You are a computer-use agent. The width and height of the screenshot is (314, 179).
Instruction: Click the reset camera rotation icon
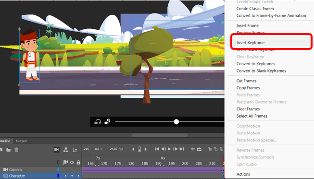click(x=98, y=122)
